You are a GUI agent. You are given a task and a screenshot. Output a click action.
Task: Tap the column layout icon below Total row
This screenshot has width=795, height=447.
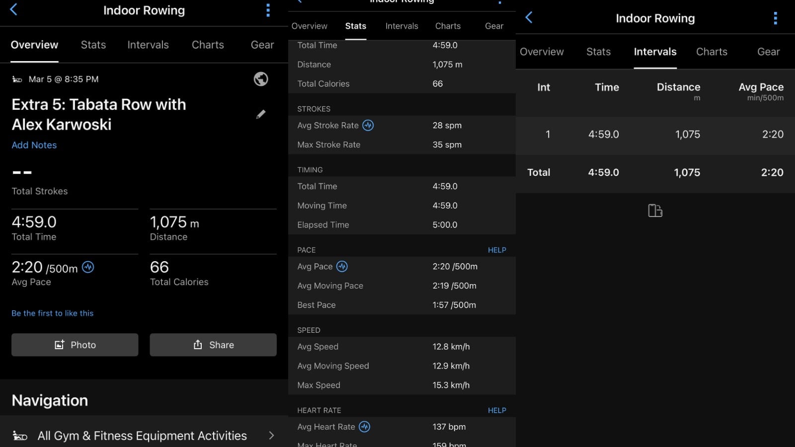point(655,211)
